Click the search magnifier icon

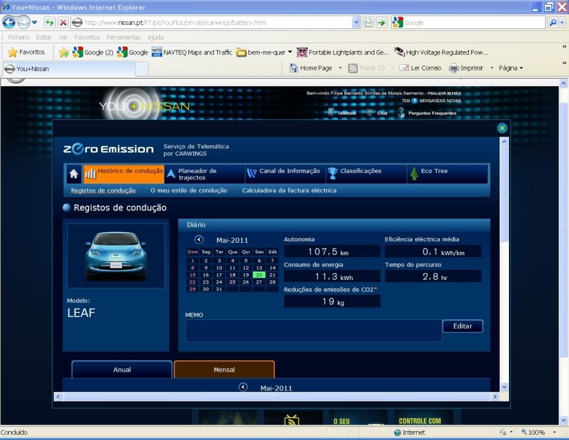tap(553, 22)
